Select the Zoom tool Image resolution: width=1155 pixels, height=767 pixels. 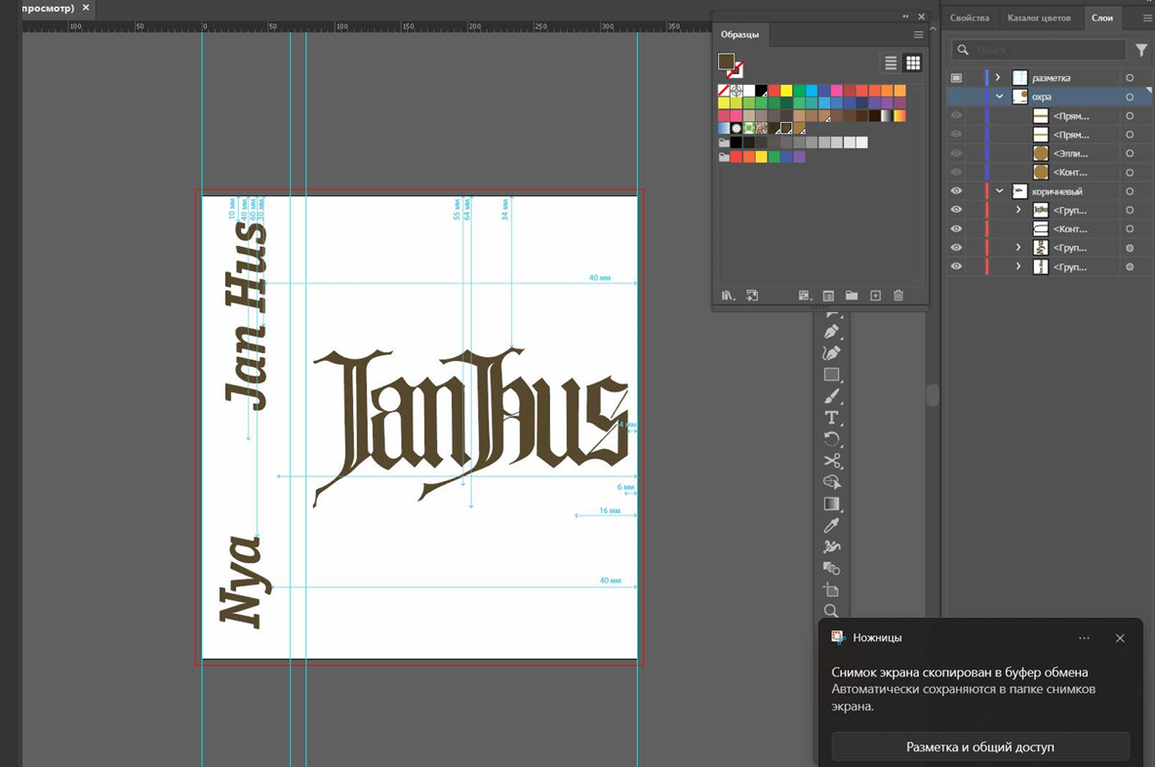click(832, 611)
